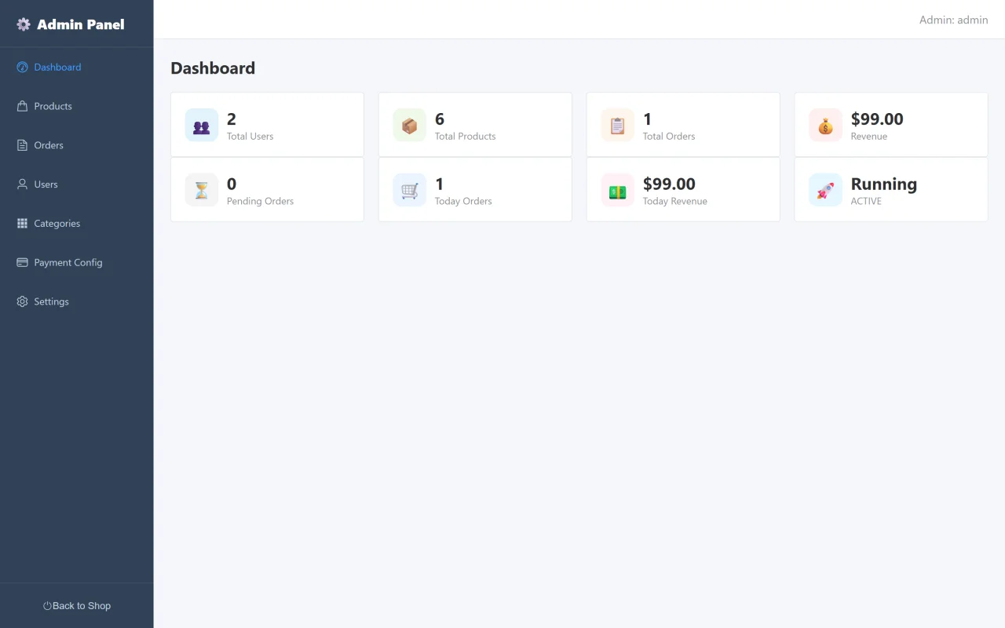Viewport: 1005px width, 628px height.
Task: Click the "Pending Orders" label
Action: 260,201
